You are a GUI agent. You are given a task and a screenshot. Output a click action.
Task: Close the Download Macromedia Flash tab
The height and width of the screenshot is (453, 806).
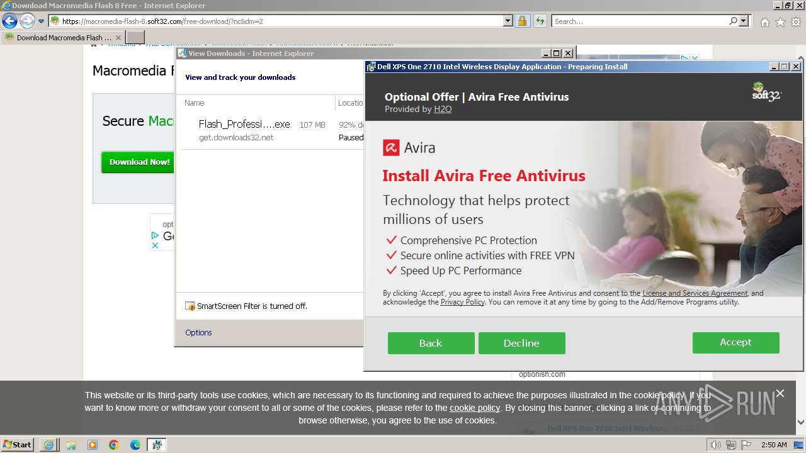point(118,38)
